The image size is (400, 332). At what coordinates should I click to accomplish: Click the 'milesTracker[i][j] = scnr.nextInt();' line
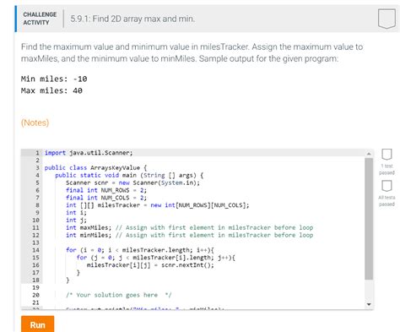pos(150,265)
